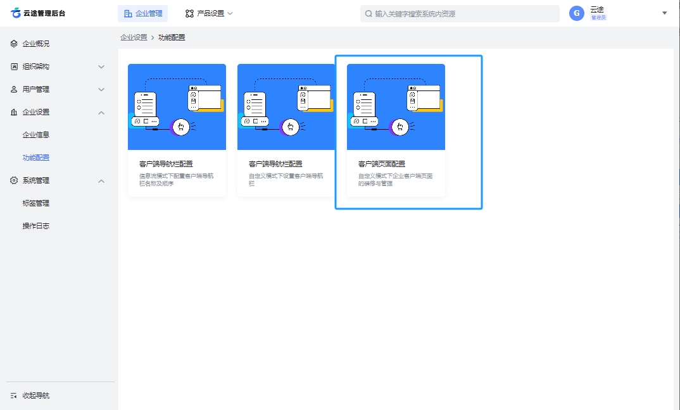Image resolution: width=680 pixels, height=410 pixels.
Task: Click the 产品设置 nodes icon
Action: pos(189,14)
